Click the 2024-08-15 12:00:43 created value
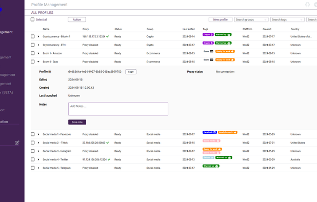This screenshot has width=317, height=202. [x=81, y=88]
